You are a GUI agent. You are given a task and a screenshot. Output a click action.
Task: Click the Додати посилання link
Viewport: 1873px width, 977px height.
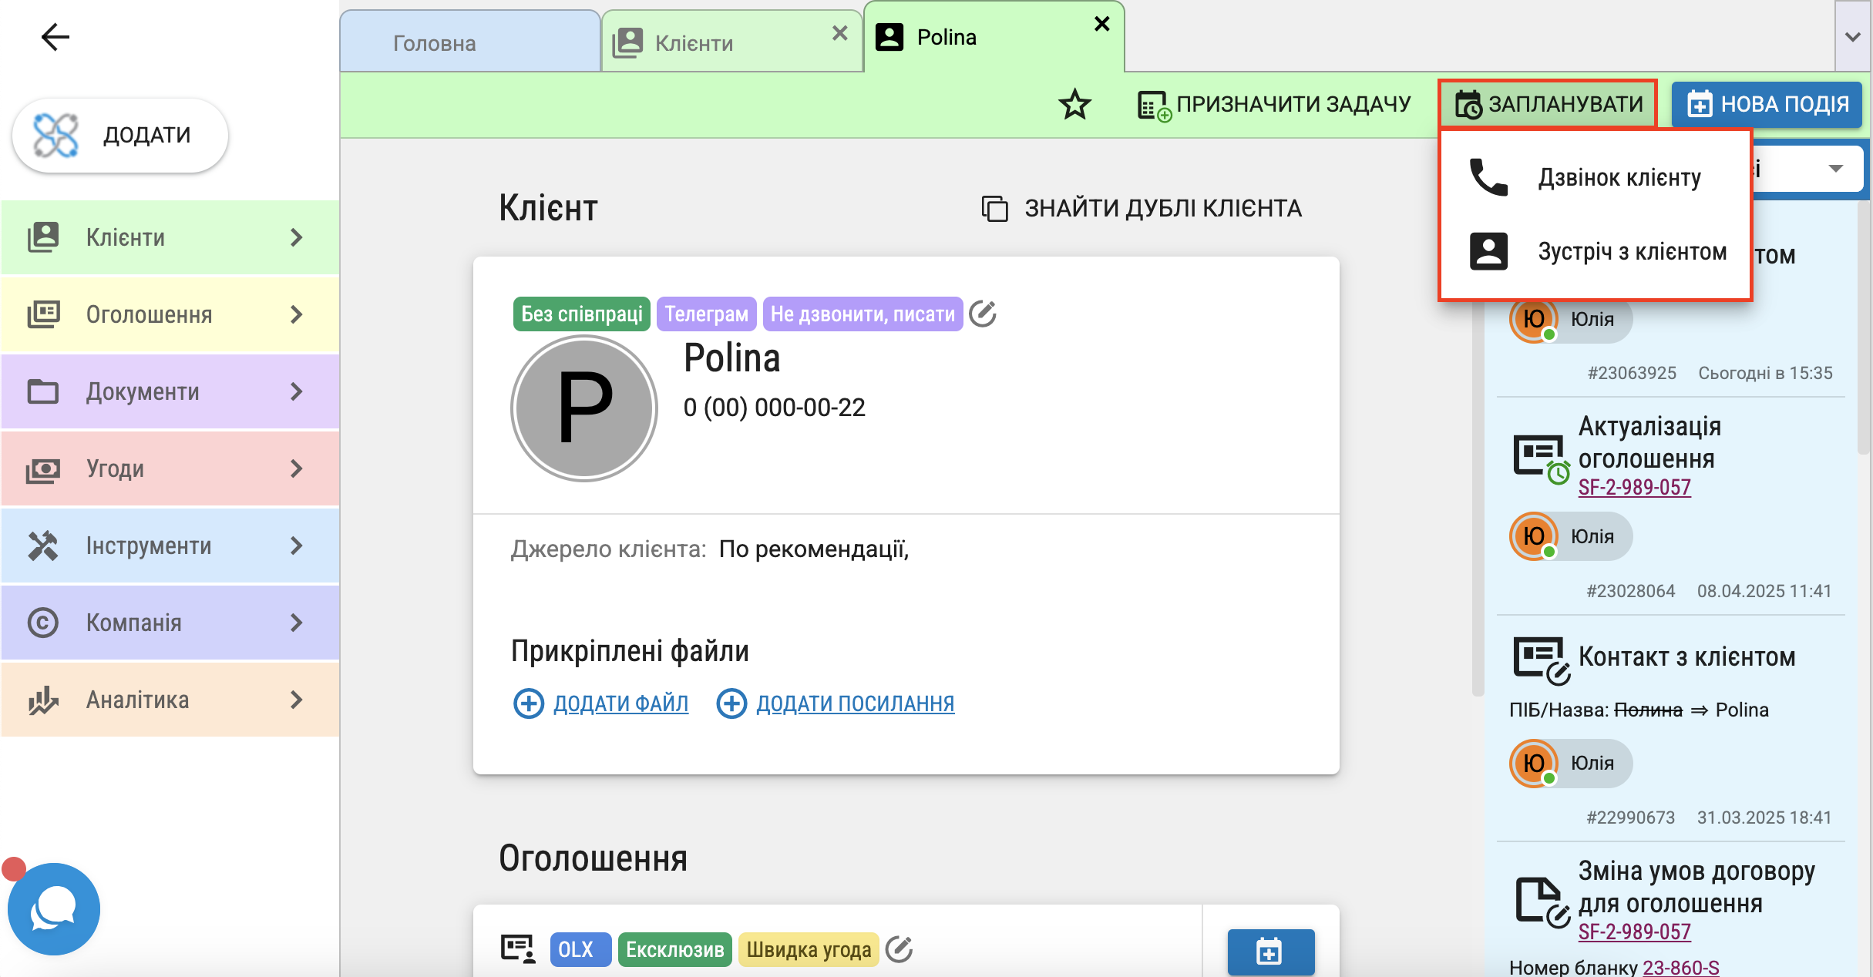pos(855,703)
